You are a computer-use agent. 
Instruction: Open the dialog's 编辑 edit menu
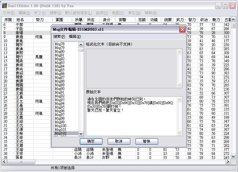(75, 37)
